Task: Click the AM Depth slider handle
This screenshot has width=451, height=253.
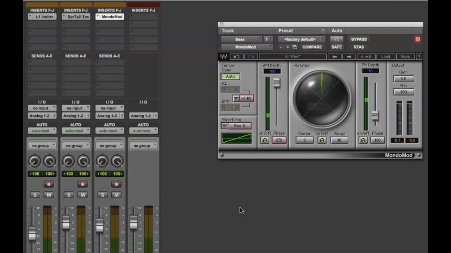Action: pyautogui.click(x=277, y=83)
